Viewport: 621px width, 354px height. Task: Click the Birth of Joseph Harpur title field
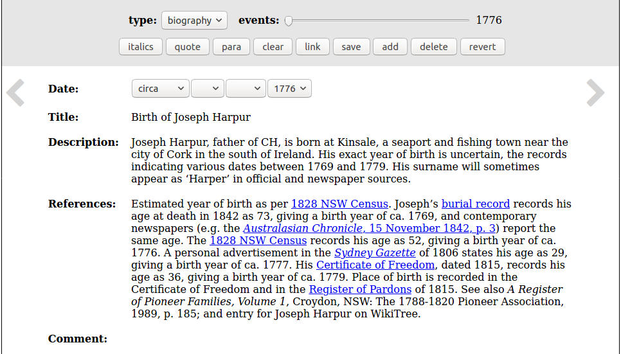[191, 118]
